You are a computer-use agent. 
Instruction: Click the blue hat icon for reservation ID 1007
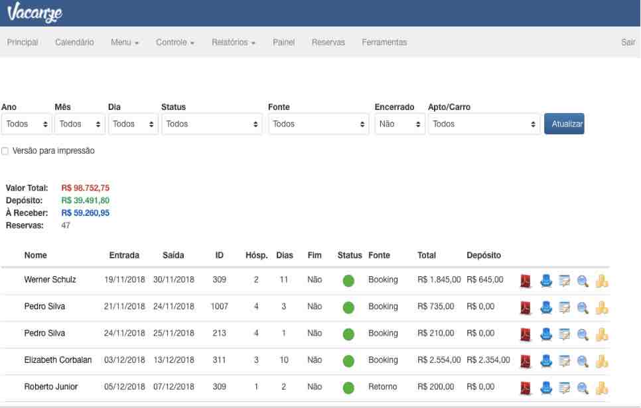(x=545, y=307)
